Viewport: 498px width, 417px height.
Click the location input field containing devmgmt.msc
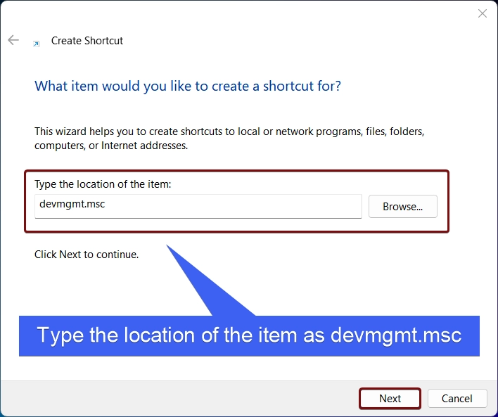coord(198,206)
